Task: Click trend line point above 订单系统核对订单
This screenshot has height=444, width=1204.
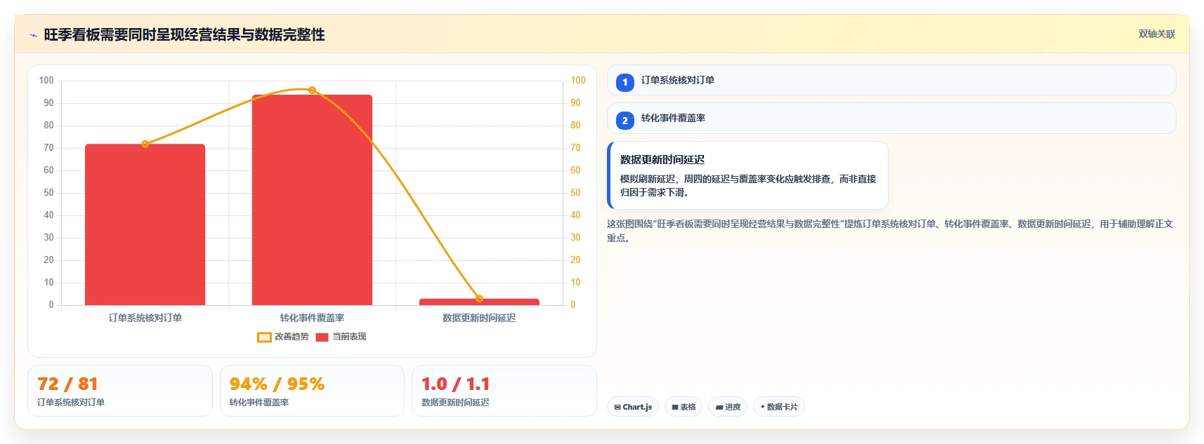Action: coord(145,144)
